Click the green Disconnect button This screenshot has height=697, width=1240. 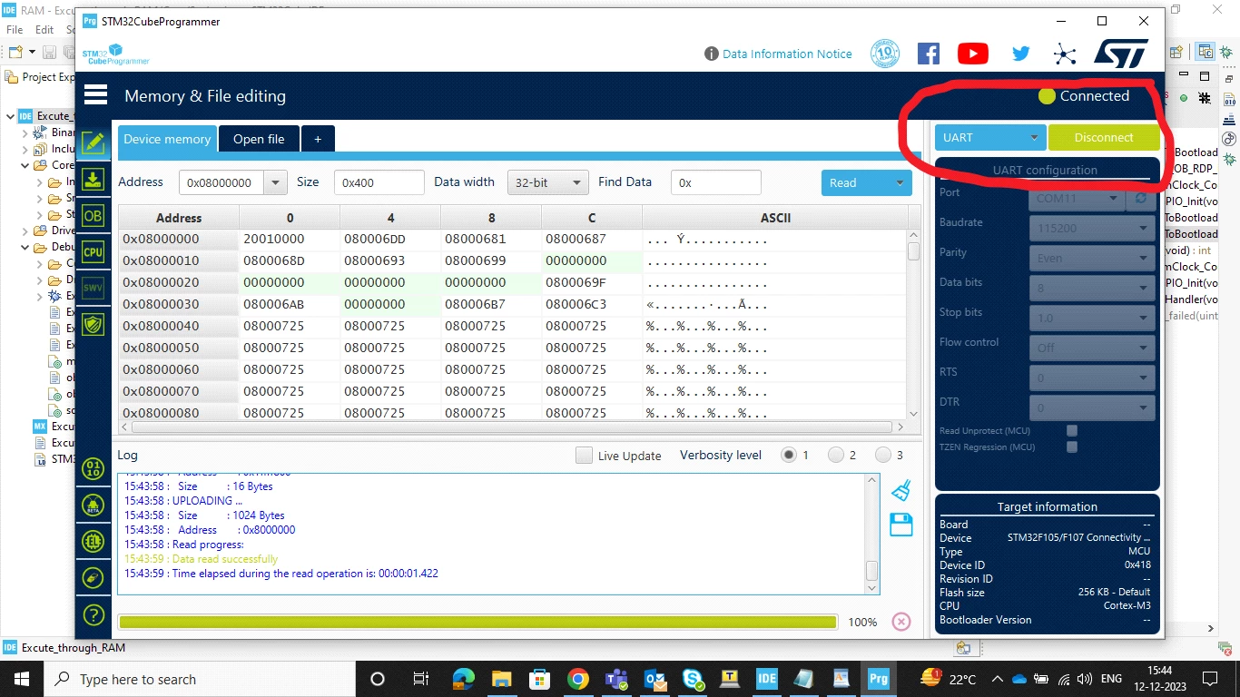coord(1104,138)
